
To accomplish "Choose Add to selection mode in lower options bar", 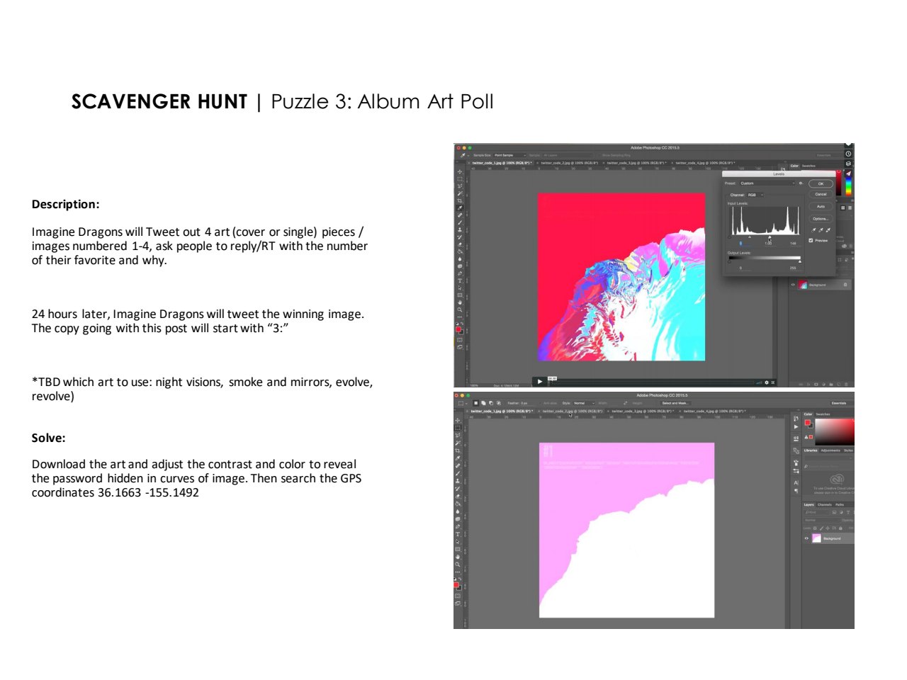I will [x=483, y=403].
